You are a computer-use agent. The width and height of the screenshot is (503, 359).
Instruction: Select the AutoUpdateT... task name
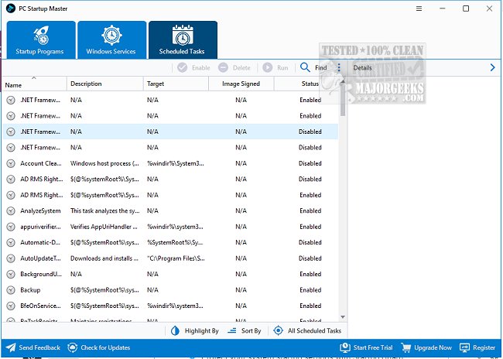tap(40, 258)
